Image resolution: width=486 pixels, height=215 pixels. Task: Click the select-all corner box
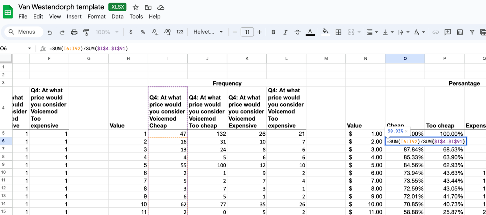pos(6,59)
